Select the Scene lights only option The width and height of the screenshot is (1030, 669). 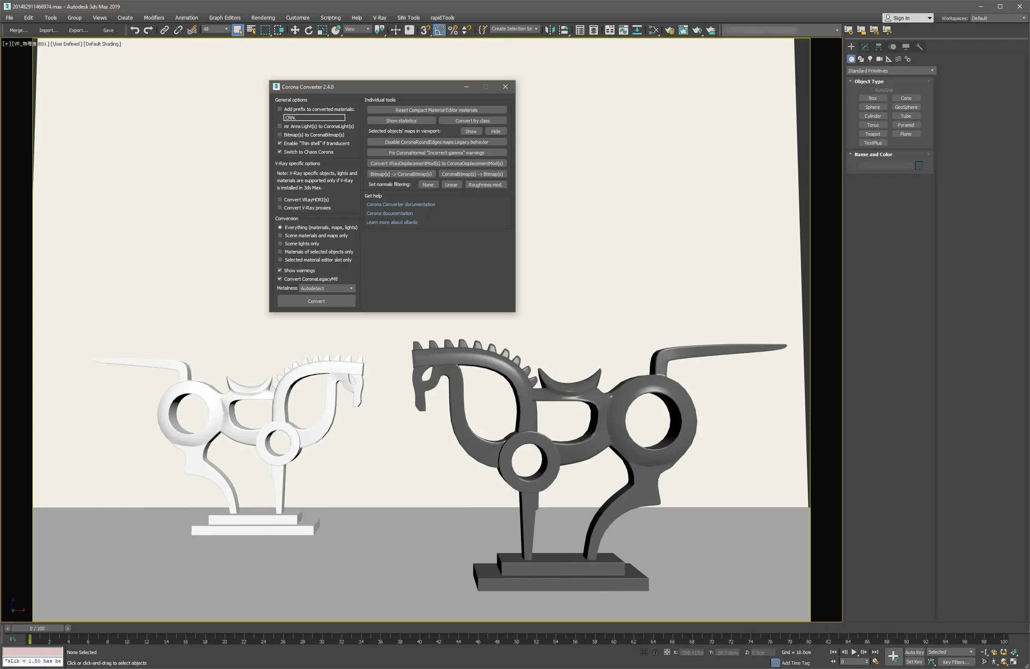point(280,243)
